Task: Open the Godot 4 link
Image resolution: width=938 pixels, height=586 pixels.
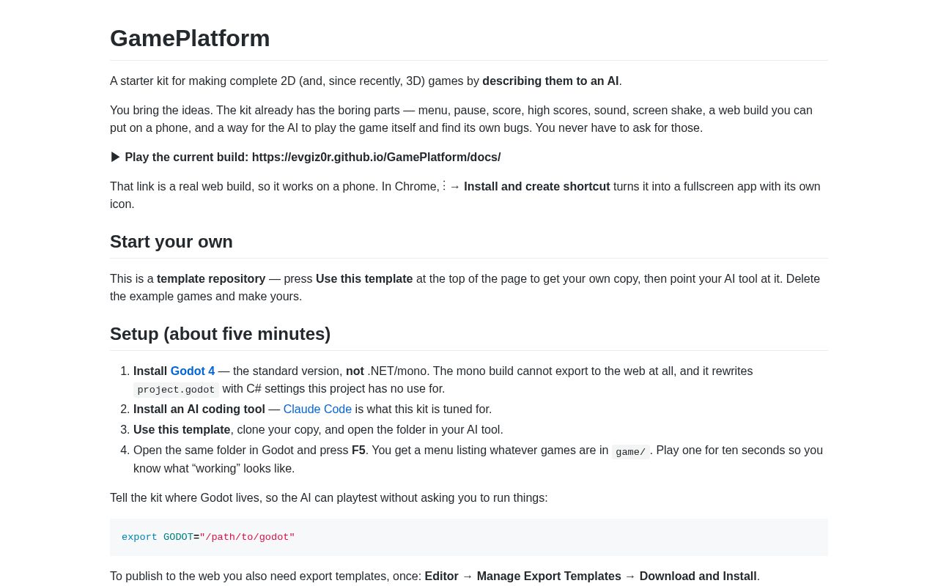Action: tap(193, 371)
